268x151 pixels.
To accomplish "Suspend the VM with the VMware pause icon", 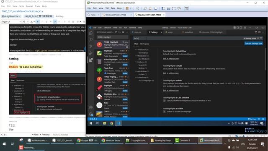I will coord(127,8).
